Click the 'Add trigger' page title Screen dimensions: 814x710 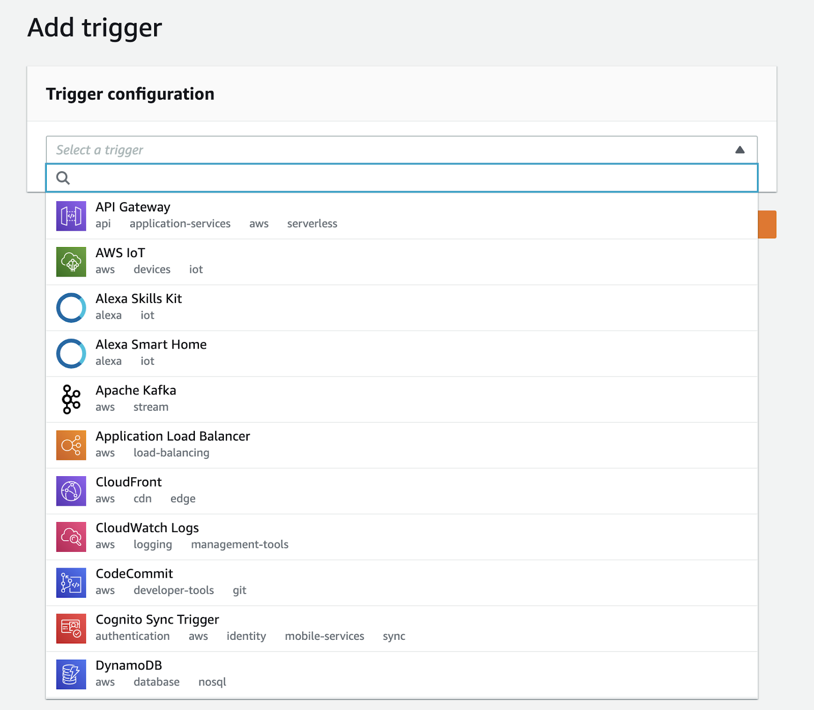click(x=95, y=27)
